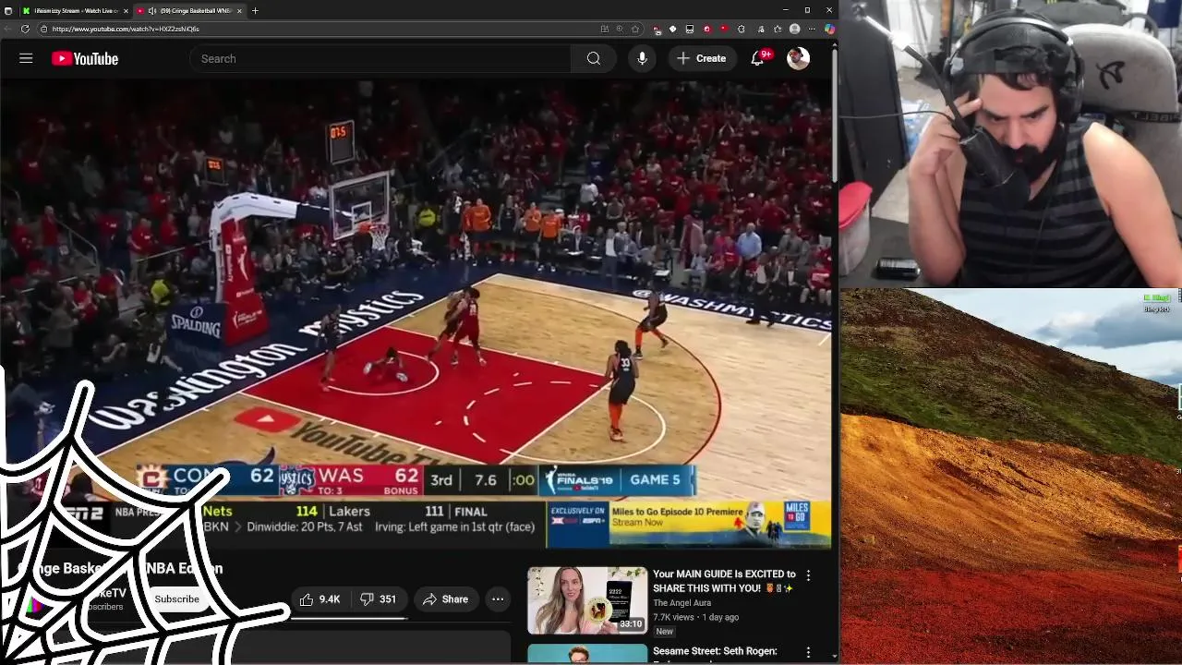Open more actions menu beside Share
This screenshot has height=665, width=1182.
pos(498,599)
